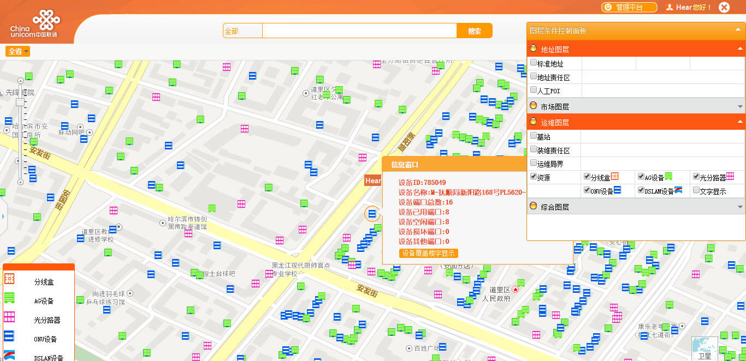The width and height of the screenshot is (746, 361).
Task: Click the DSLAN设备 icon in the legend
Action: [x=9, y=354]
